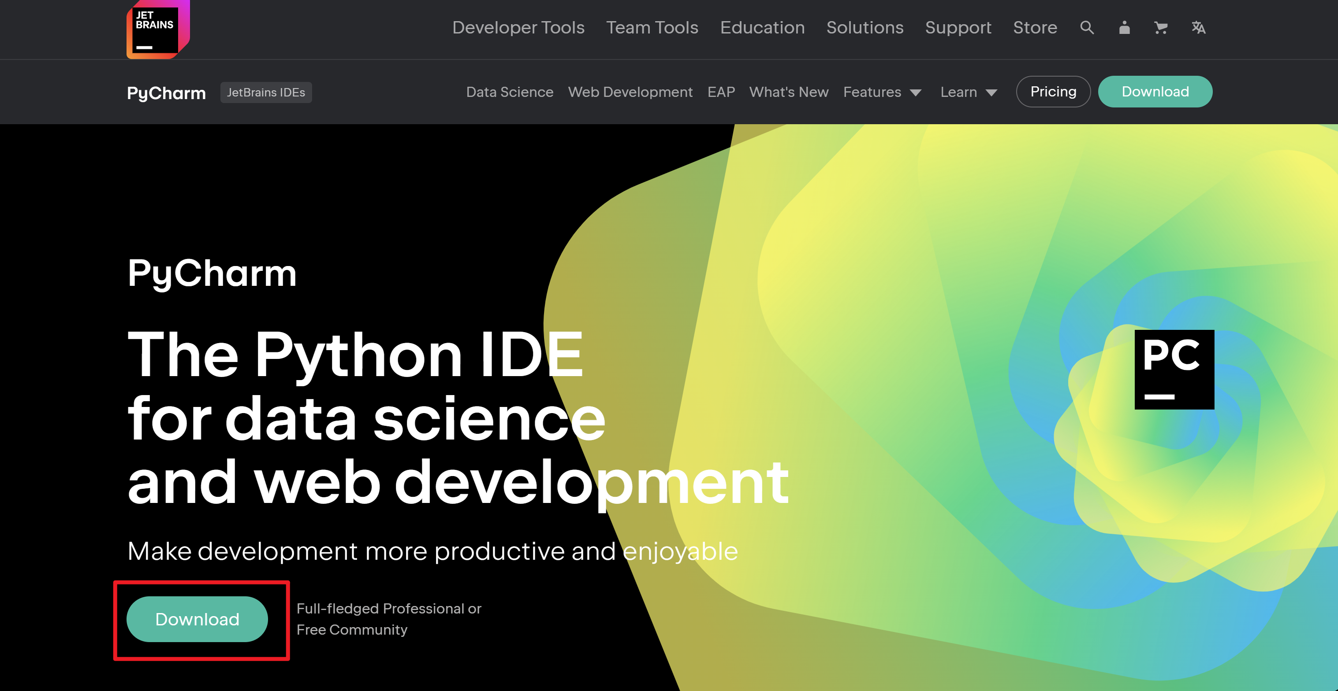Image resolution: width=1338 pixels, height=691 pixels.
Task: Open the What's New page
Action: (x=788, y=92)
